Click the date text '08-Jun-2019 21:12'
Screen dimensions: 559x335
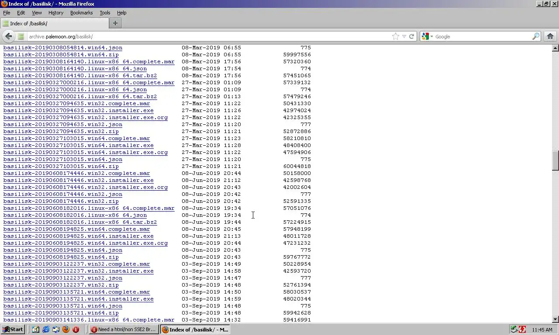tap(211, 180)
